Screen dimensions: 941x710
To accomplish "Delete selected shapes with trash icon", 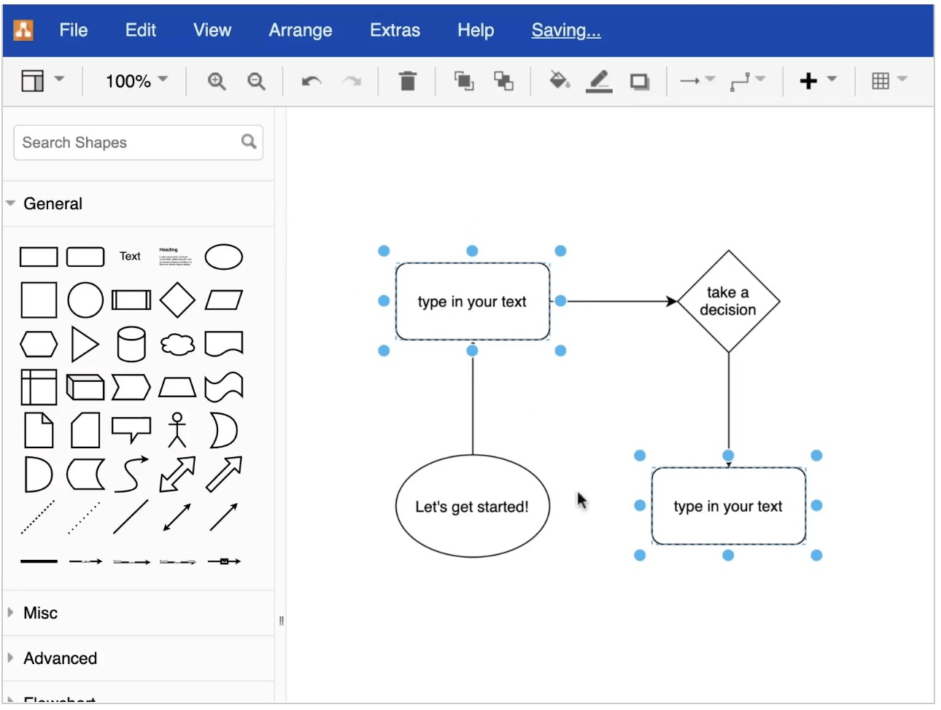I will click(408, 81).
